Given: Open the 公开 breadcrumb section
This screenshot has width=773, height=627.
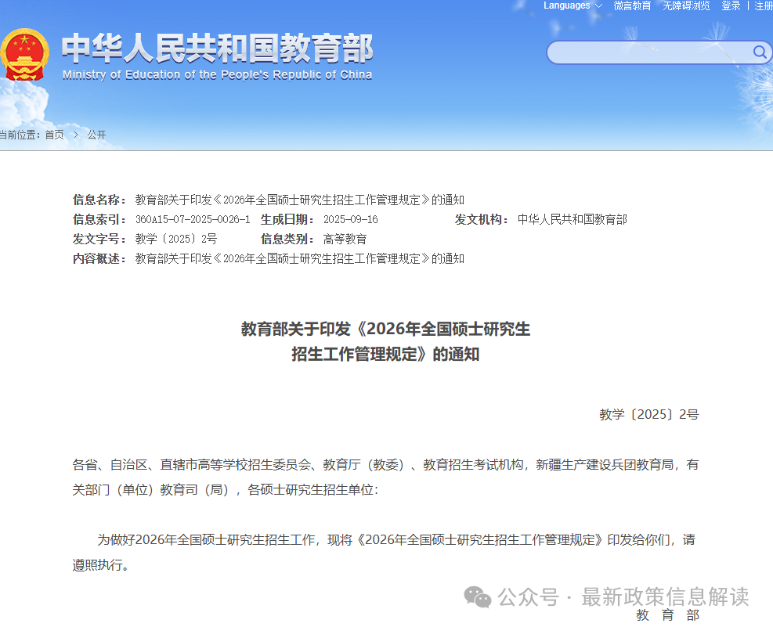Looking at the screenshot, I should coord(96,135).
